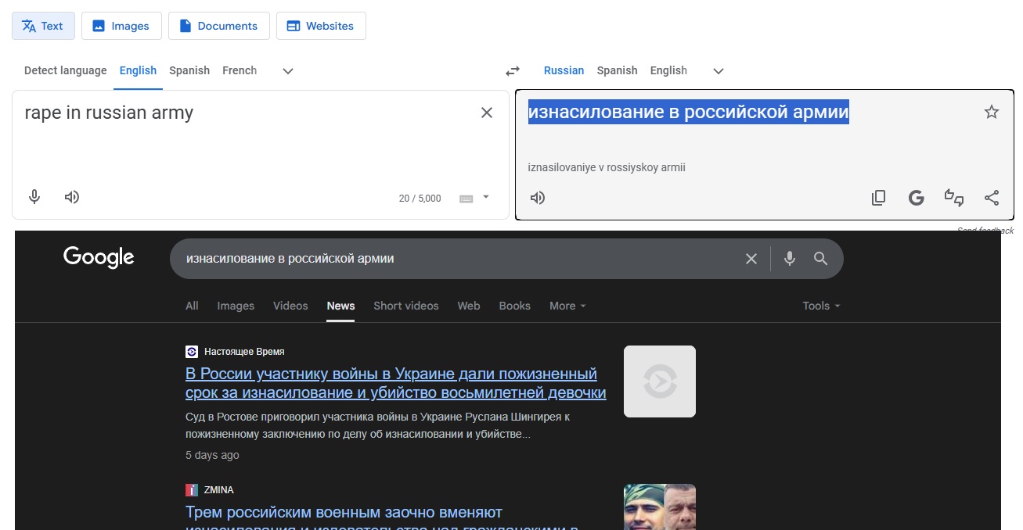Select French as source language

click(x=240, y=70)
